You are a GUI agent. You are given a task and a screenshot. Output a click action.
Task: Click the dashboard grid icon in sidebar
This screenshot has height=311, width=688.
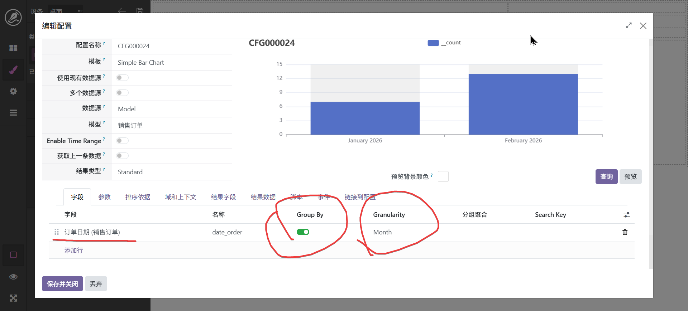pos(13,48)
